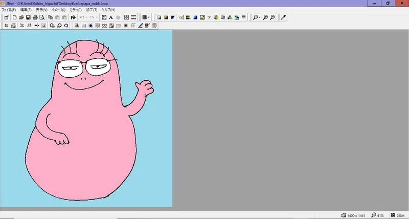Open gamma correction with the γ icon
Screen dimensions: 409x219
click(x=209, y=17)
